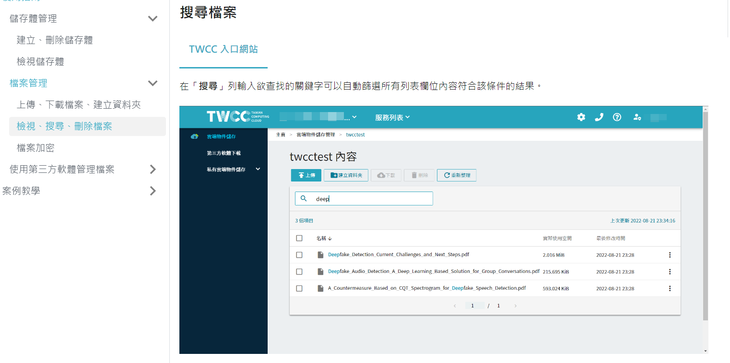Screen dimensions: 730x363
Task: Click the magnifier icon in the search bar
Action: (304, 198)
